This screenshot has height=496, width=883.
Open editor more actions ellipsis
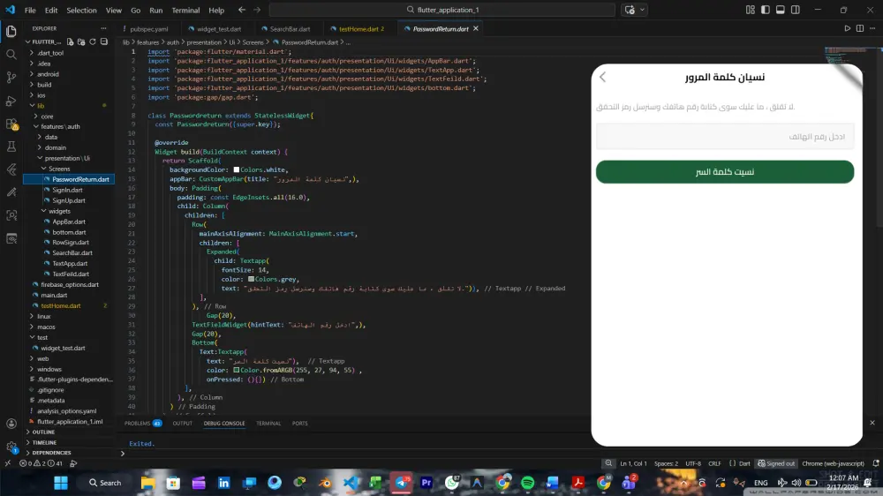(872, 29)
